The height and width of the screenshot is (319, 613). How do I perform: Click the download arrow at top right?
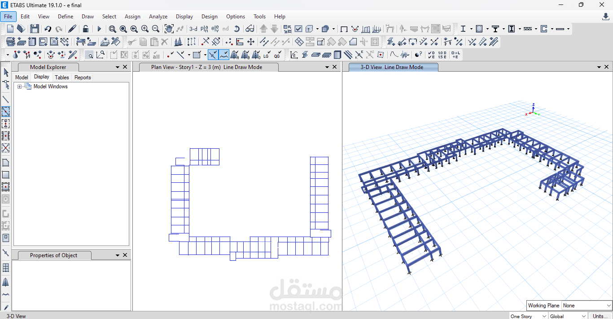tap(606, 17)
